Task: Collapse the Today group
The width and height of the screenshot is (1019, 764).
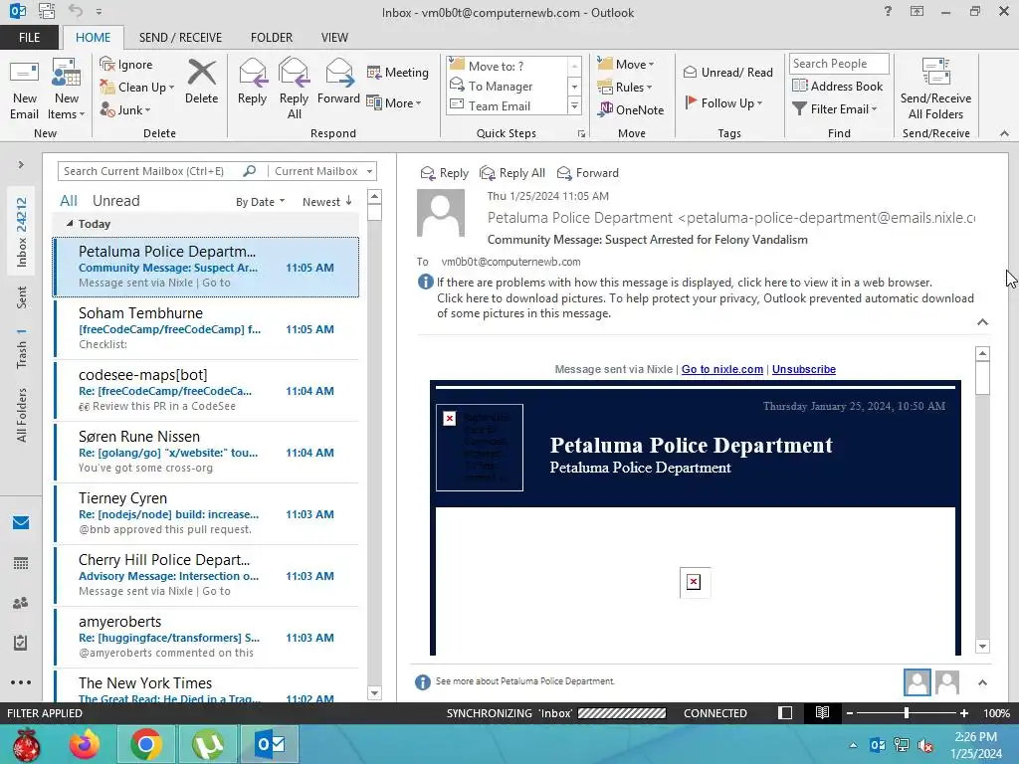Action: (x=70, y=224)
